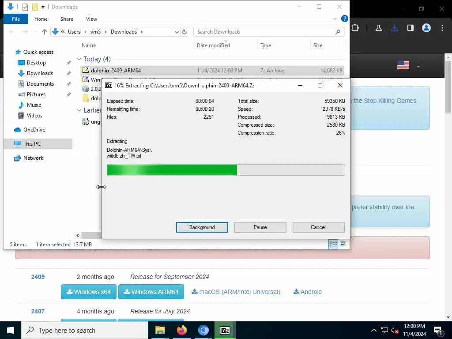
Task: Expand the Downloads breadcrumb arrow
Action: click(142, 32)
